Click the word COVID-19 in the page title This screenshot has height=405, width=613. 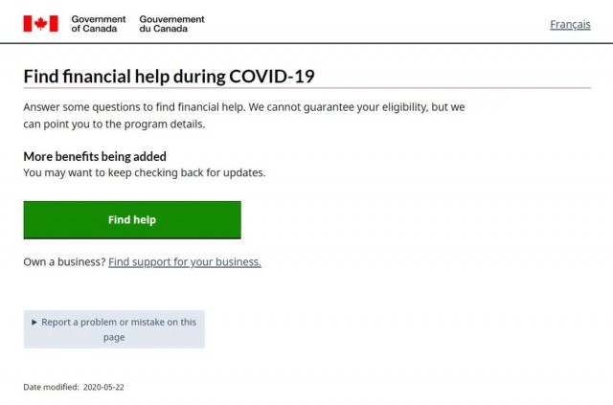272,77
